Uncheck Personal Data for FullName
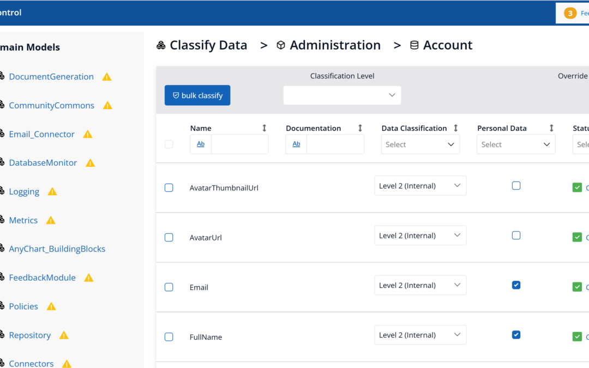Screen dimensions: 589x368 (516, 335)
